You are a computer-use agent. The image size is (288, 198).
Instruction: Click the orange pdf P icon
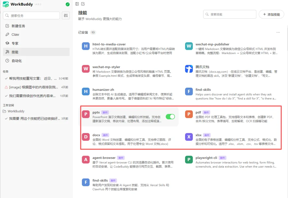pos(189,114)
